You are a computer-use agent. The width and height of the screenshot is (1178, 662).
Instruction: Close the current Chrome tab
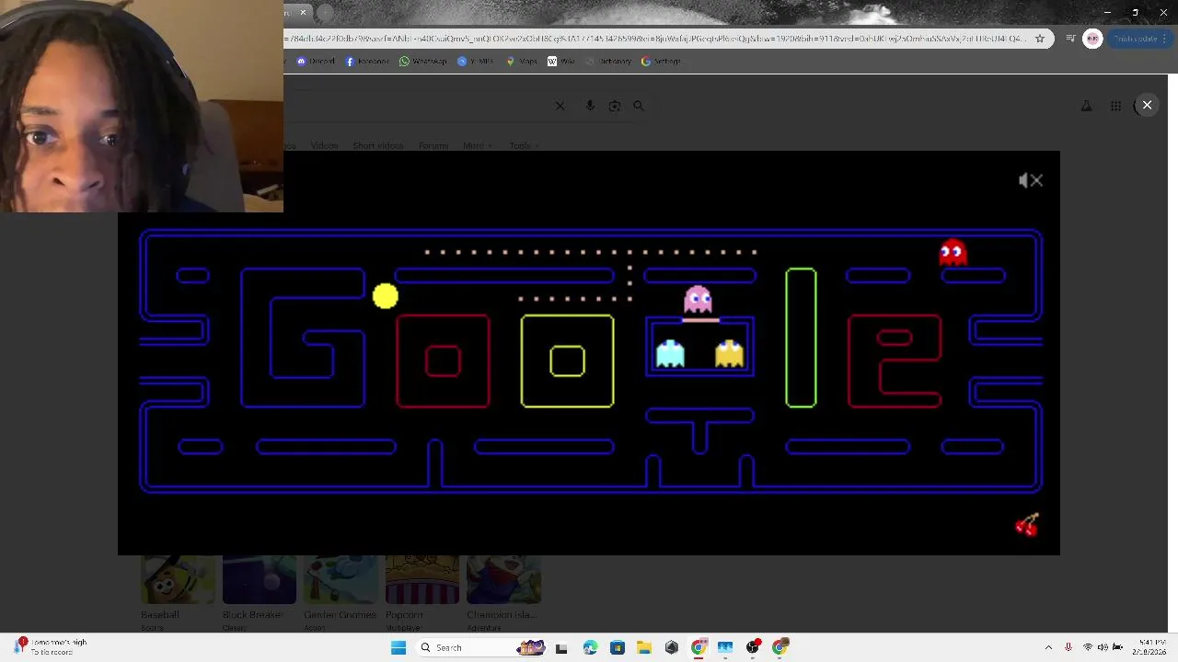click(303, 13)
